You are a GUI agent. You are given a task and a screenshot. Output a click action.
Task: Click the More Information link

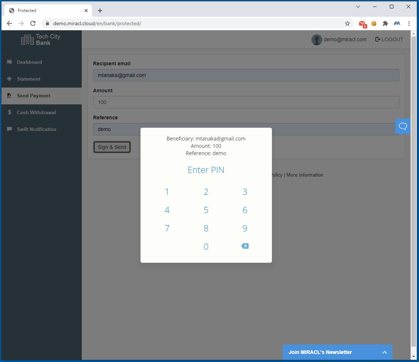click(304, 175)
